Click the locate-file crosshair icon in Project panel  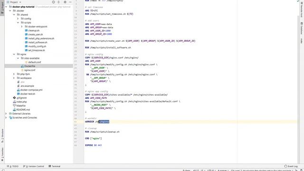(x=53, y=2)
